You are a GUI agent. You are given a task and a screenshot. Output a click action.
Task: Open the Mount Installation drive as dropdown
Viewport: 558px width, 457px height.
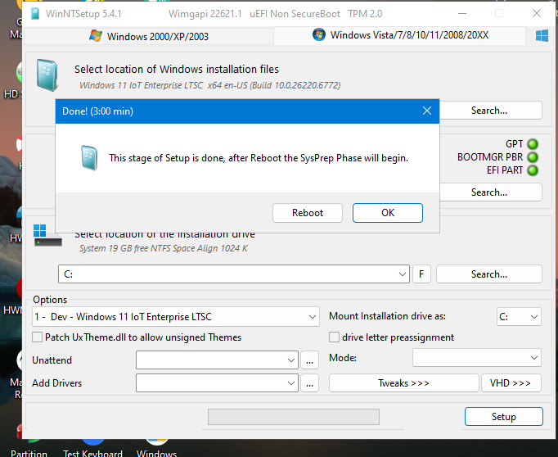click(x=519, y=317)
